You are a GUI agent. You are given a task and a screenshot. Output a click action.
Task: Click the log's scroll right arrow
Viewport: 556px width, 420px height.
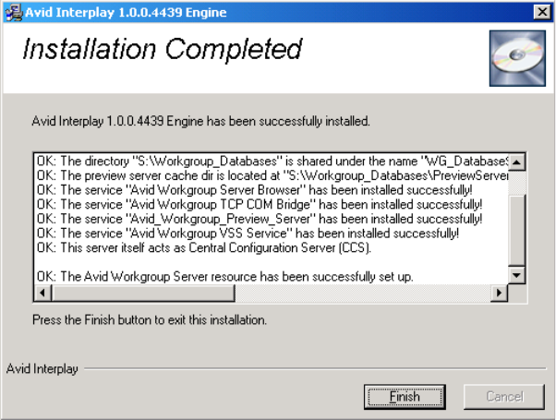(500, 293)
